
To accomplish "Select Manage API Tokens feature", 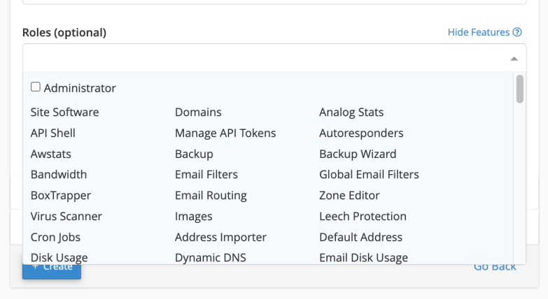I will (225, 133).
